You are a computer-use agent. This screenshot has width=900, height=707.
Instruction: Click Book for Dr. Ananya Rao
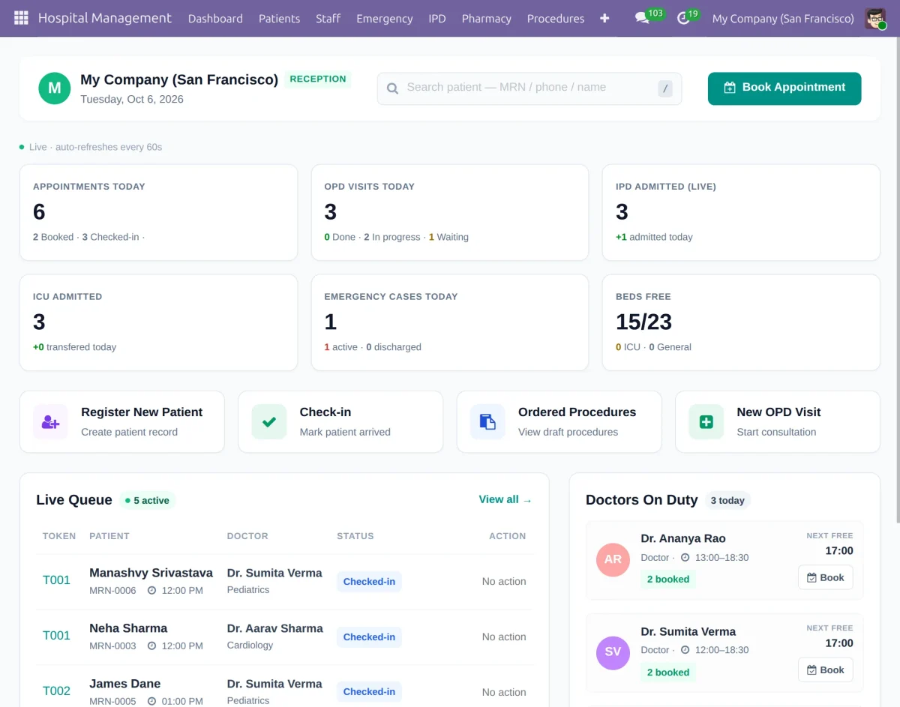click(825, 577)
